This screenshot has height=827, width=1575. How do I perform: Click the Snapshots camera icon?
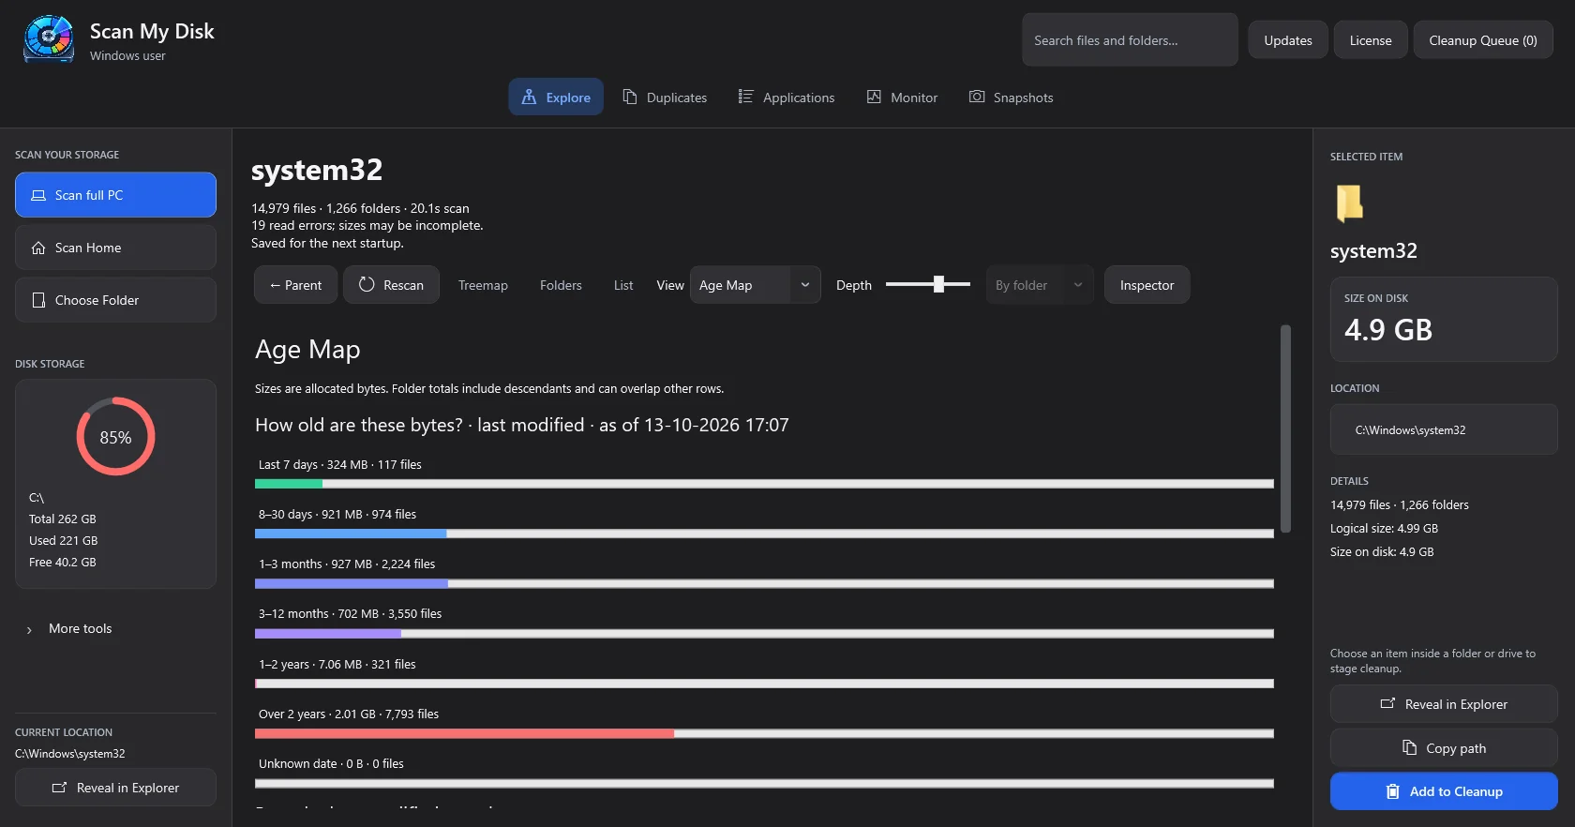(977, 97)
